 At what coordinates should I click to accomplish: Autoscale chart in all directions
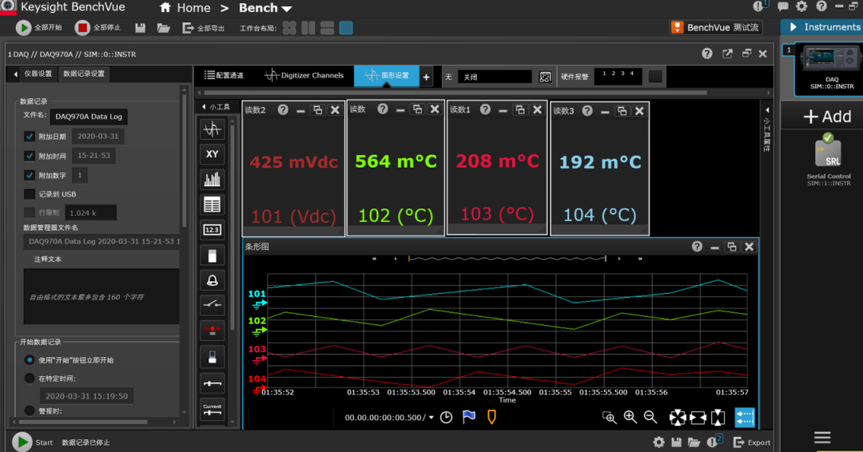pyautogui.click(x=678, y=418)
